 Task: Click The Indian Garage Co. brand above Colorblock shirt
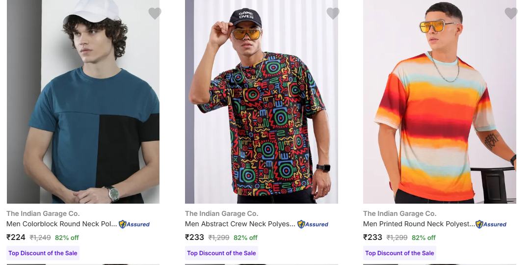tap(43, 213)
